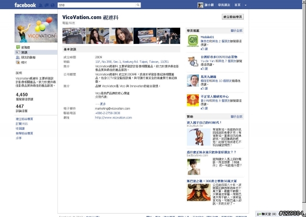306x217 pixels.
Task: Open the http://www.vicovation.com website link
Action: click(113, 117)
